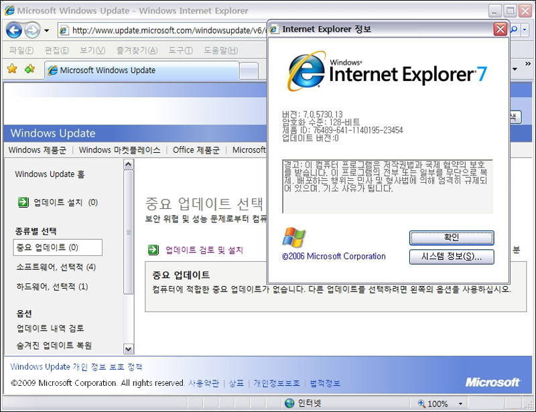Open 개인정보보호 footer link

(x=277, y=383)
